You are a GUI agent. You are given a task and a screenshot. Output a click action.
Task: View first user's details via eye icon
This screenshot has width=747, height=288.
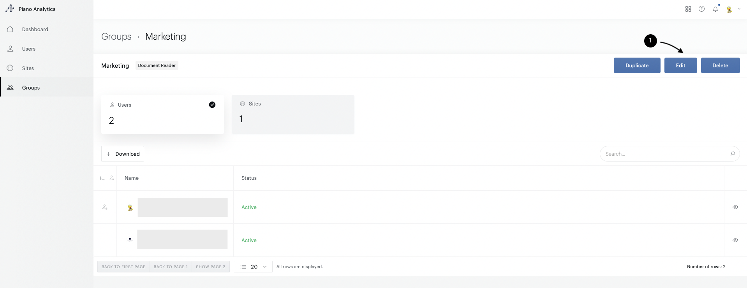735,207
